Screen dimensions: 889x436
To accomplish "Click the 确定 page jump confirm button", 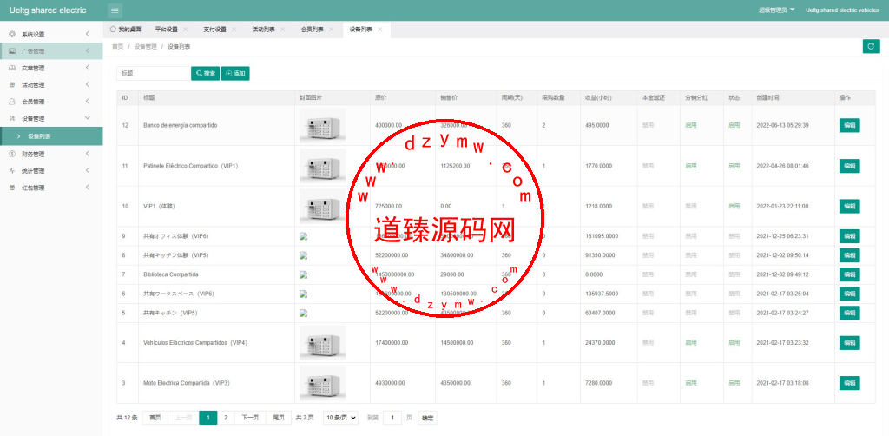I will [x=427, y=418].
